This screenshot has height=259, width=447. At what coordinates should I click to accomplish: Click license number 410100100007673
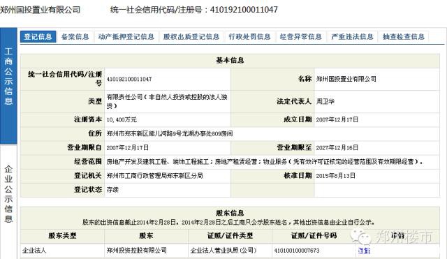click(x=297, y=251)
